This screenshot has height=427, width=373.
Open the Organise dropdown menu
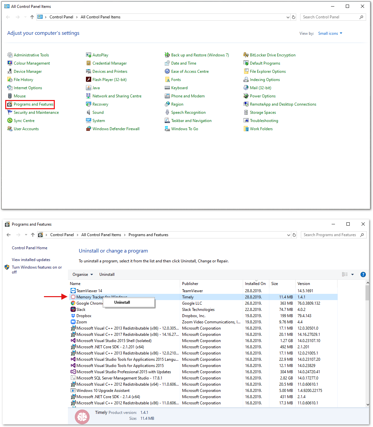pyautogui.click(x=82, y=274)
